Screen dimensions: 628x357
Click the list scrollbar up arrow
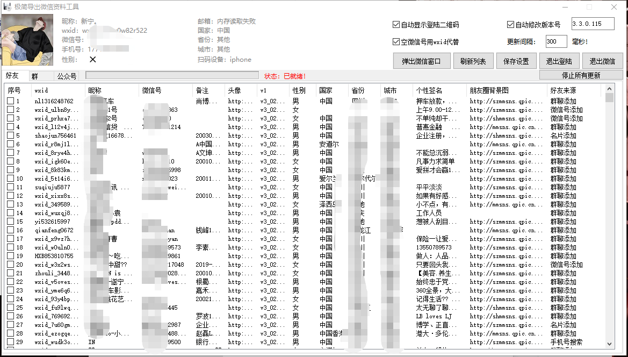point(609,89)
